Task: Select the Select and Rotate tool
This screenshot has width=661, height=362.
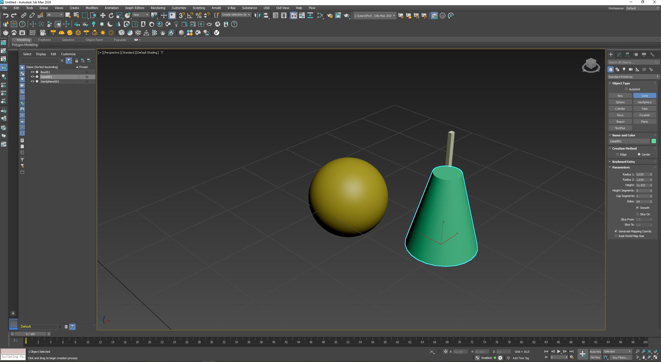Action: coord(111,16)
